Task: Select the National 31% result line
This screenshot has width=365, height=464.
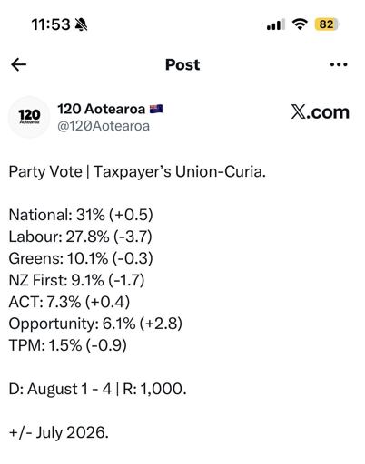Action: [x=81, y=215]
